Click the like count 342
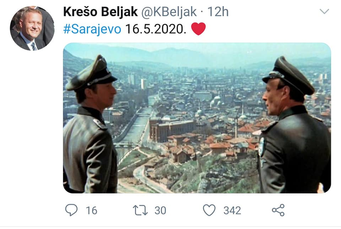Viewport: 341px width, 229px height. [232, 211]
